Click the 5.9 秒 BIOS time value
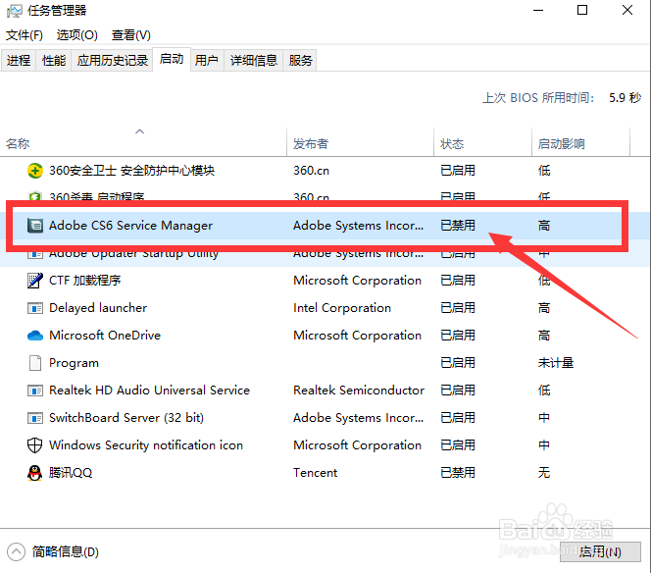Viewport: 651px width, 573px height. 625,98
